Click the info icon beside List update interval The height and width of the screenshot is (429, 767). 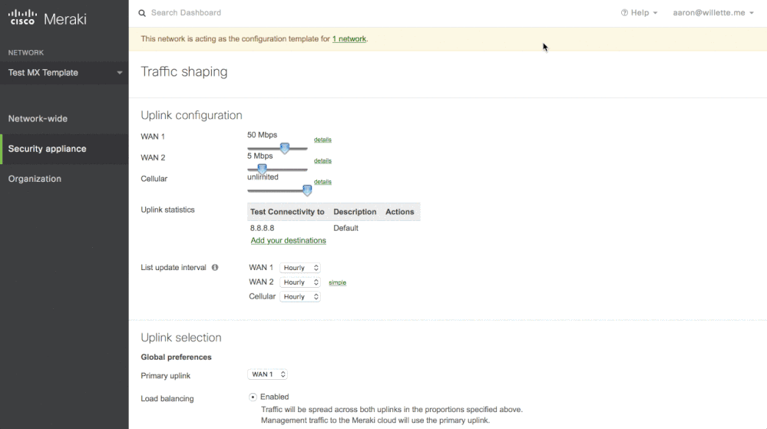point(215,268)
